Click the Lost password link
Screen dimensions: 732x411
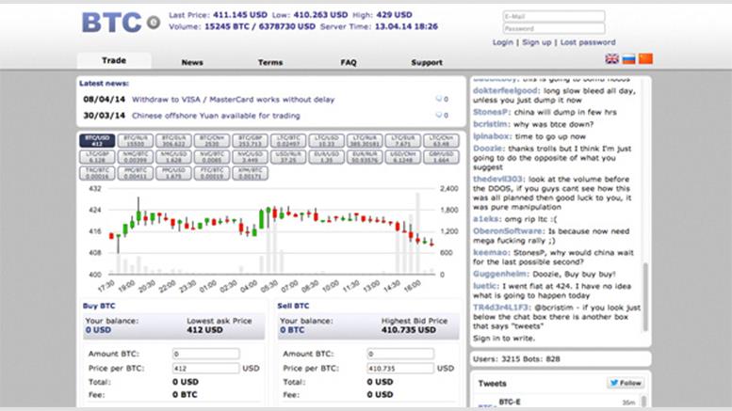click(x=588, y=42)
